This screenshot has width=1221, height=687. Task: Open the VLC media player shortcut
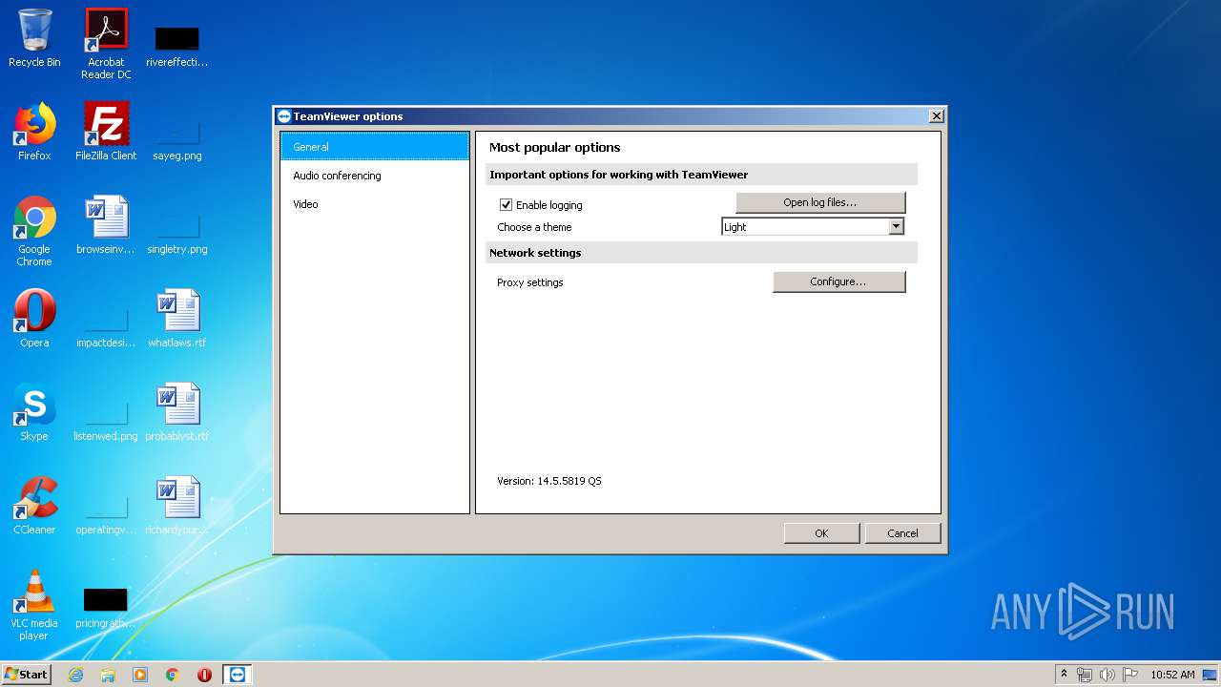click(x=34, y=605)
